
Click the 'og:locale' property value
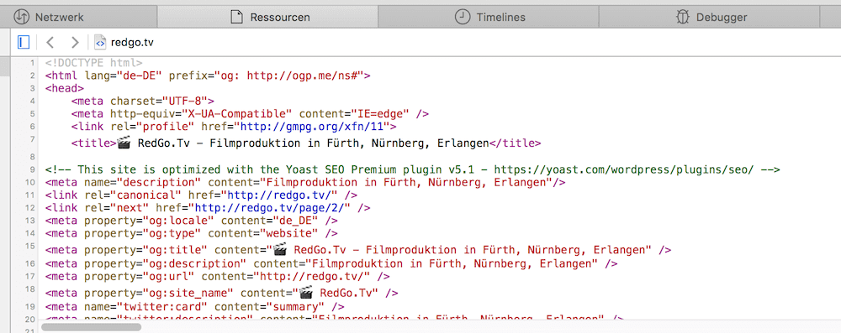[178, 221]
